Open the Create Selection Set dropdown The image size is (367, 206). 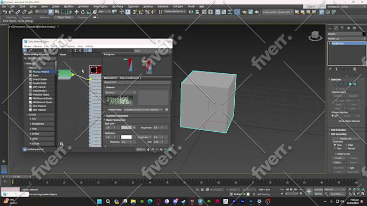pos(175,11)
